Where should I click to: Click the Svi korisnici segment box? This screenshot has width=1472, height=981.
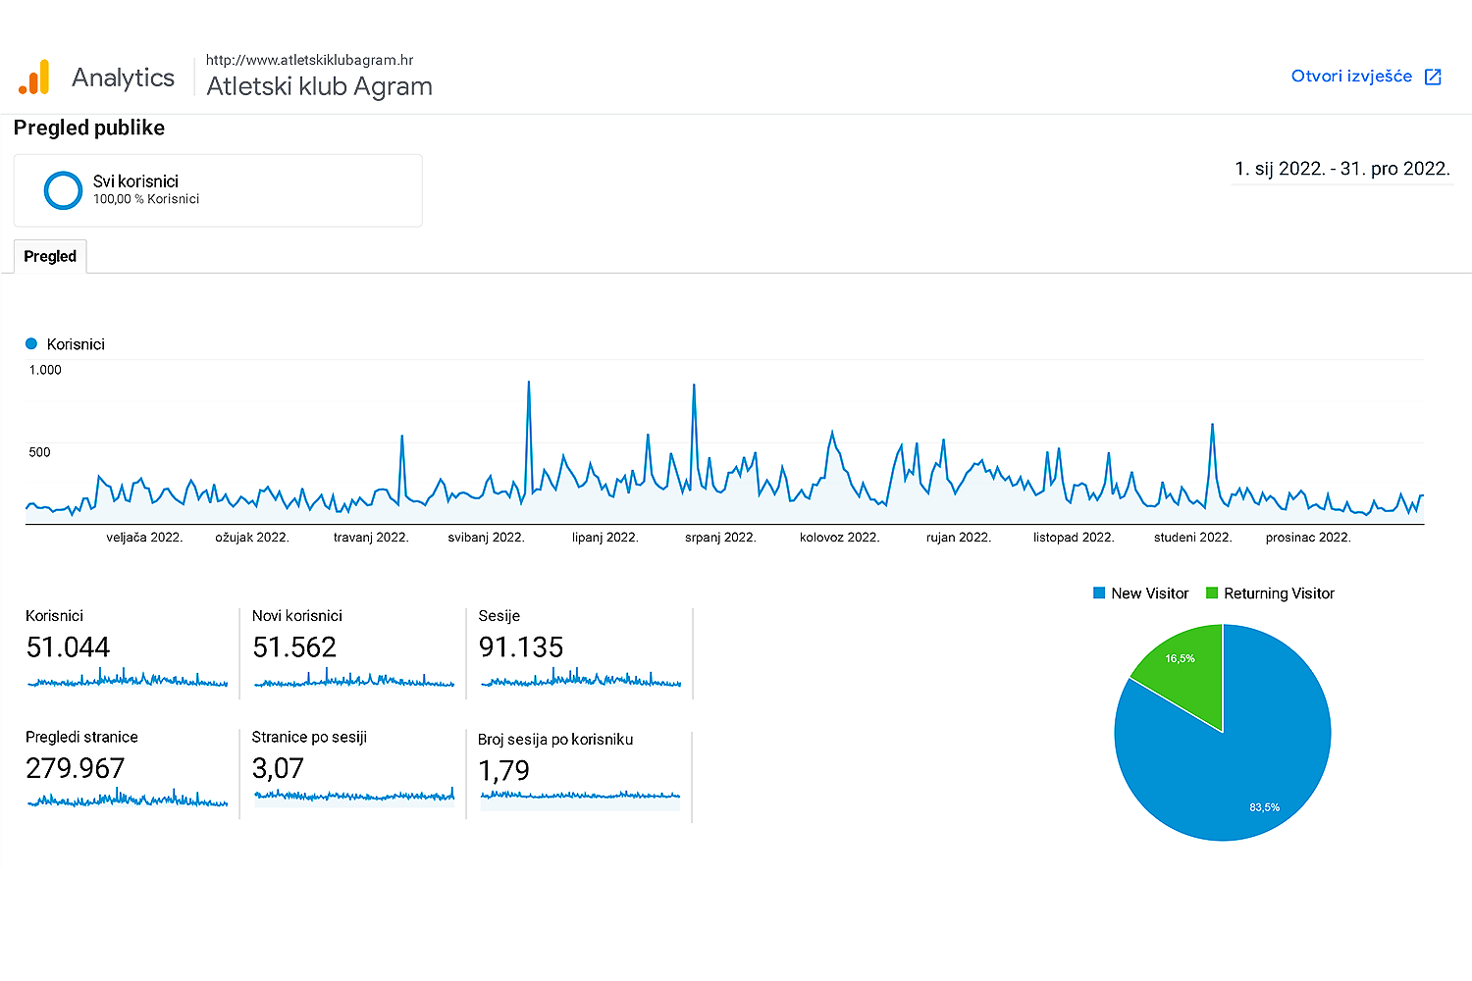(218, 190)
